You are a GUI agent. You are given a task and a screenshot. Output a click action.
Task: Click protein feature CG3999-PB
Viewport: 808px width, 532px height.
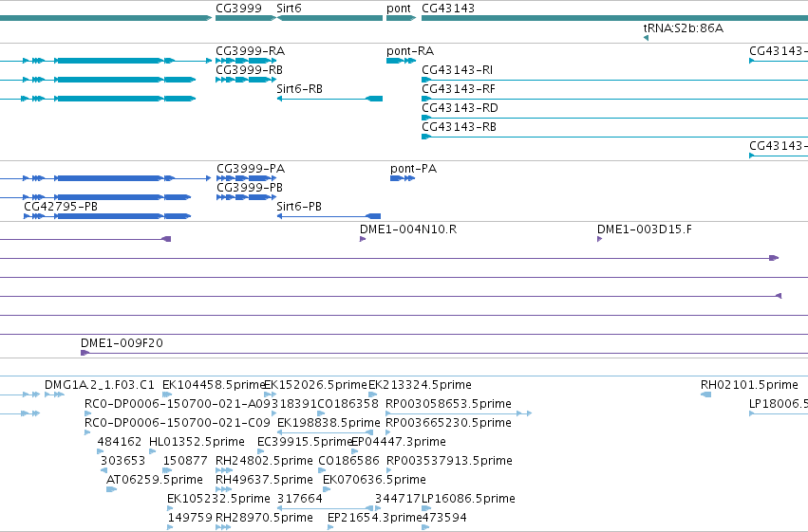click(246, 197)
